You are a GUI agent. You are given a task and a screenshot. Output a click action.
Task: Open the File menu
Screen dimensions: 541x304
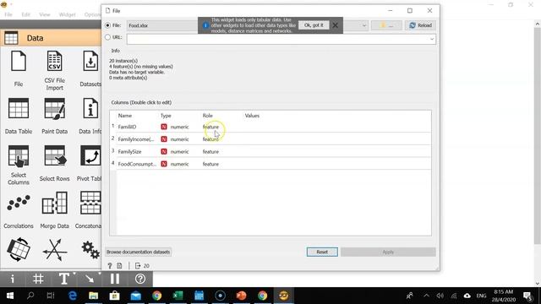click(x=8, y=14)
